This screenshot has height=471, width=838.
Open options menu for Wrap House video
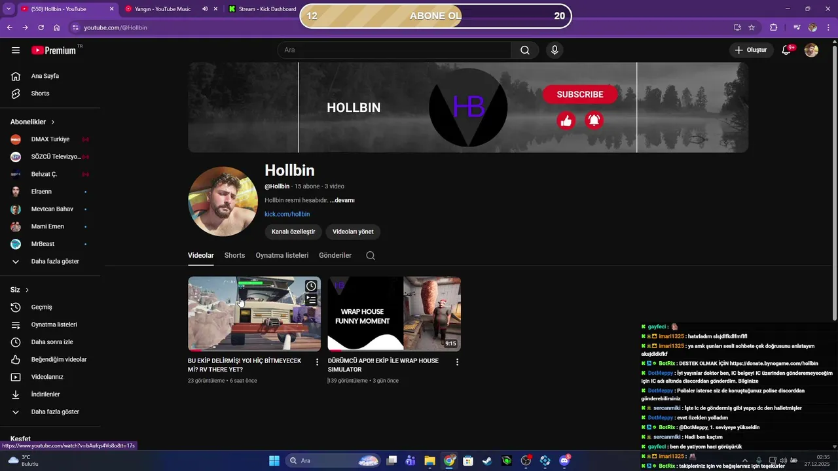pos(457,362)
